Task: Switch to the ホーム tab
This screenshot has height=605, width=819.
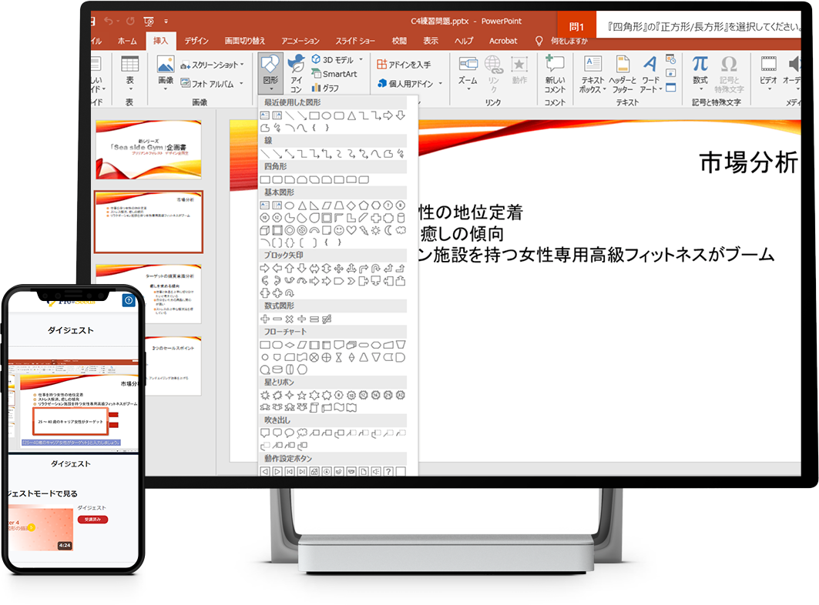Action: (x=127, y=41)
